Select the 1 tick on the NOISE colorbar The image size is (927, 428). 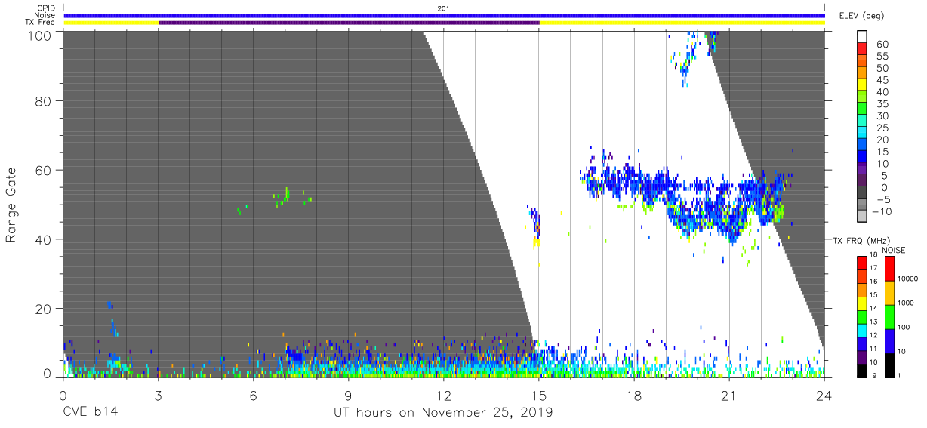899,375
